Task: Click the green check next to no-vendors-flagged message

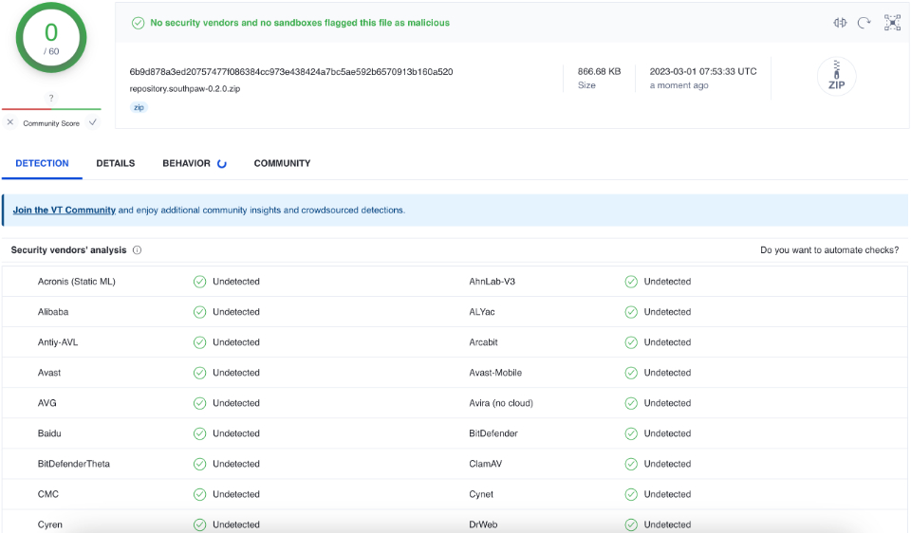Action: 138,23
